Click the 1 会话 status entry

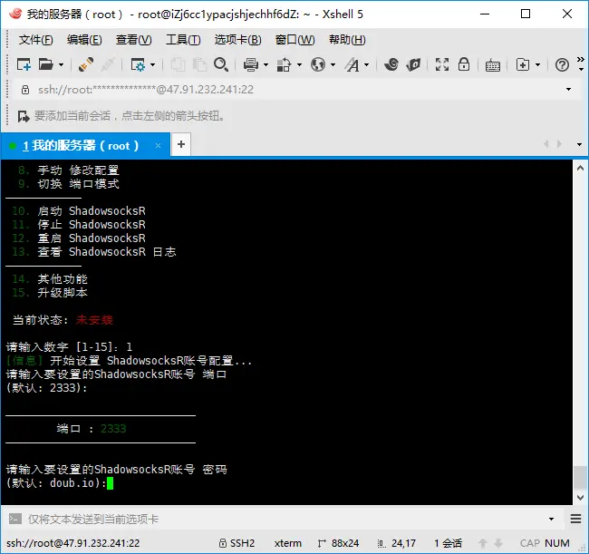point(449,543)
